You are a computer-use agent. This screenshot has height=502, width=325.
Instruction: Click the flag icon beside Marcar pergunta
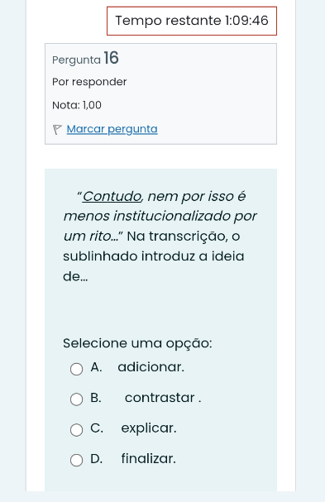tap(57, 130)
